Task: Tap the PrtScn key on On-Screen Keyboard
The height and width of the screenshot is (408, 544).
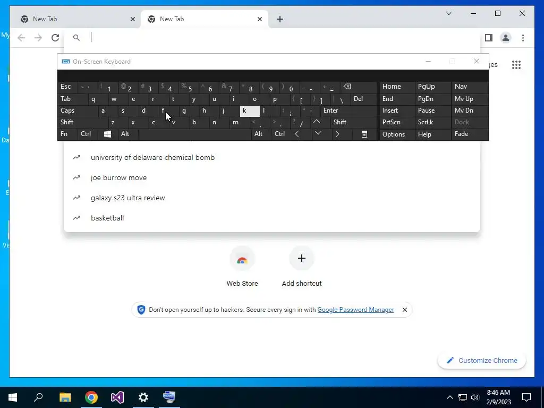Action: tap(397, 123)
